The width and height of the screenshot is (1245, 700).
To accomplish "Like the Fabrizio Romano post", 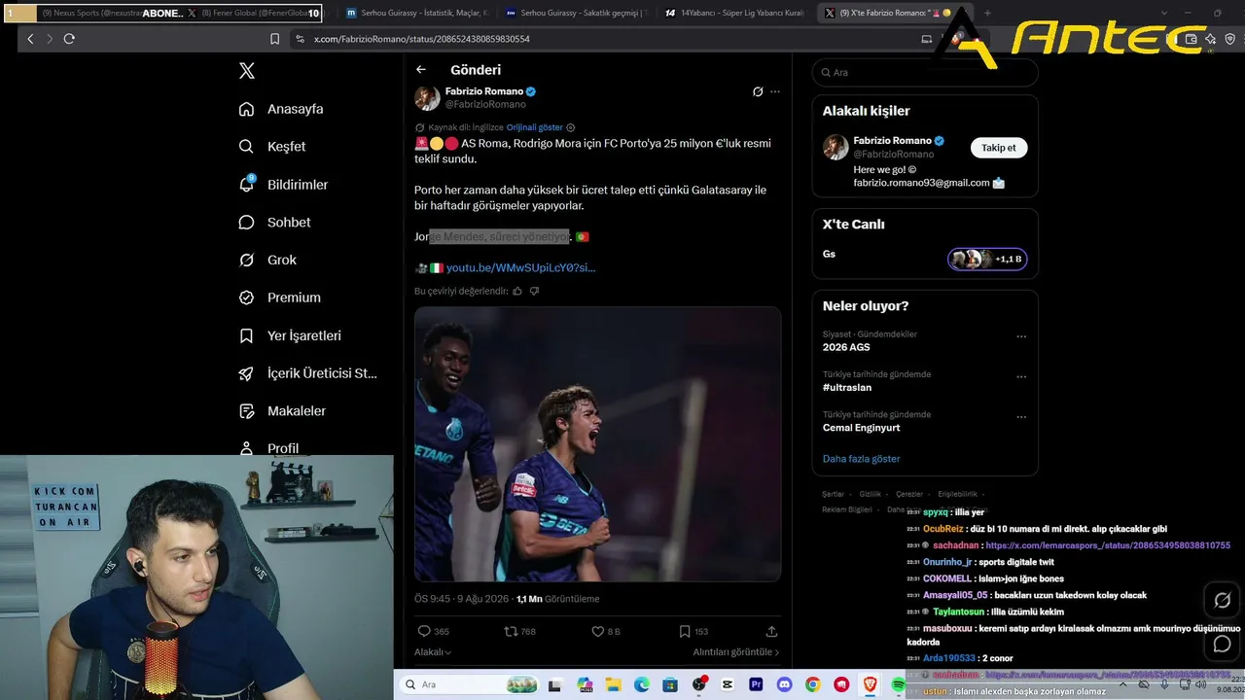I will [598, 631].
